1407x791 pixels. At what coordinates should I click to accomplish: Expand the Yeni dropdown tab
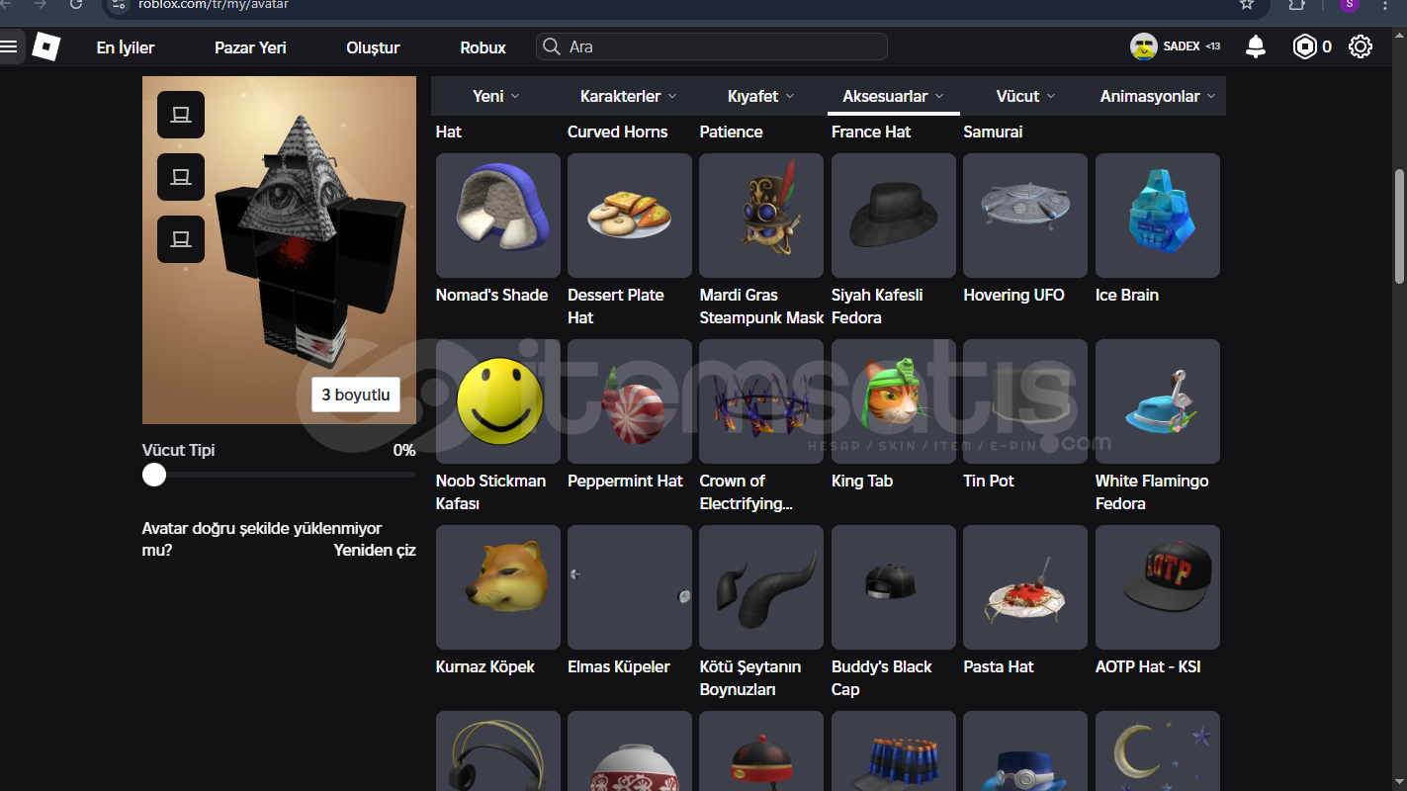pos(496,96)
